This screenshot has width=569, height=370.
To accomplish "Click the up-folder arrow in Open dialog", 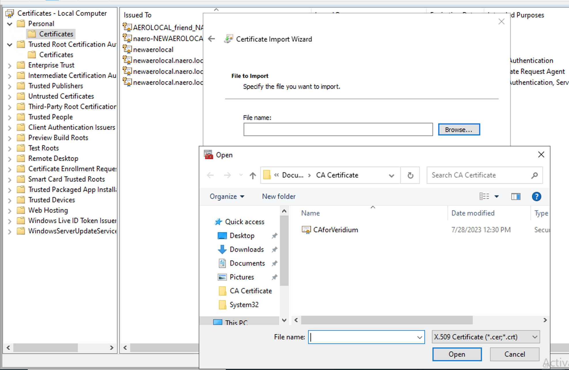I will point(253,175).
